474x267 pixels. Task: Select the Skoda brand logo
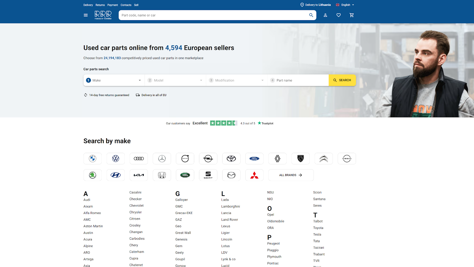pos(93,175)
